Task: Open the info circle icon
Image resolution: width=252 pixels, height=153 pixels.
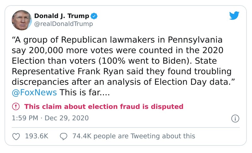Action: click(235, 118)
